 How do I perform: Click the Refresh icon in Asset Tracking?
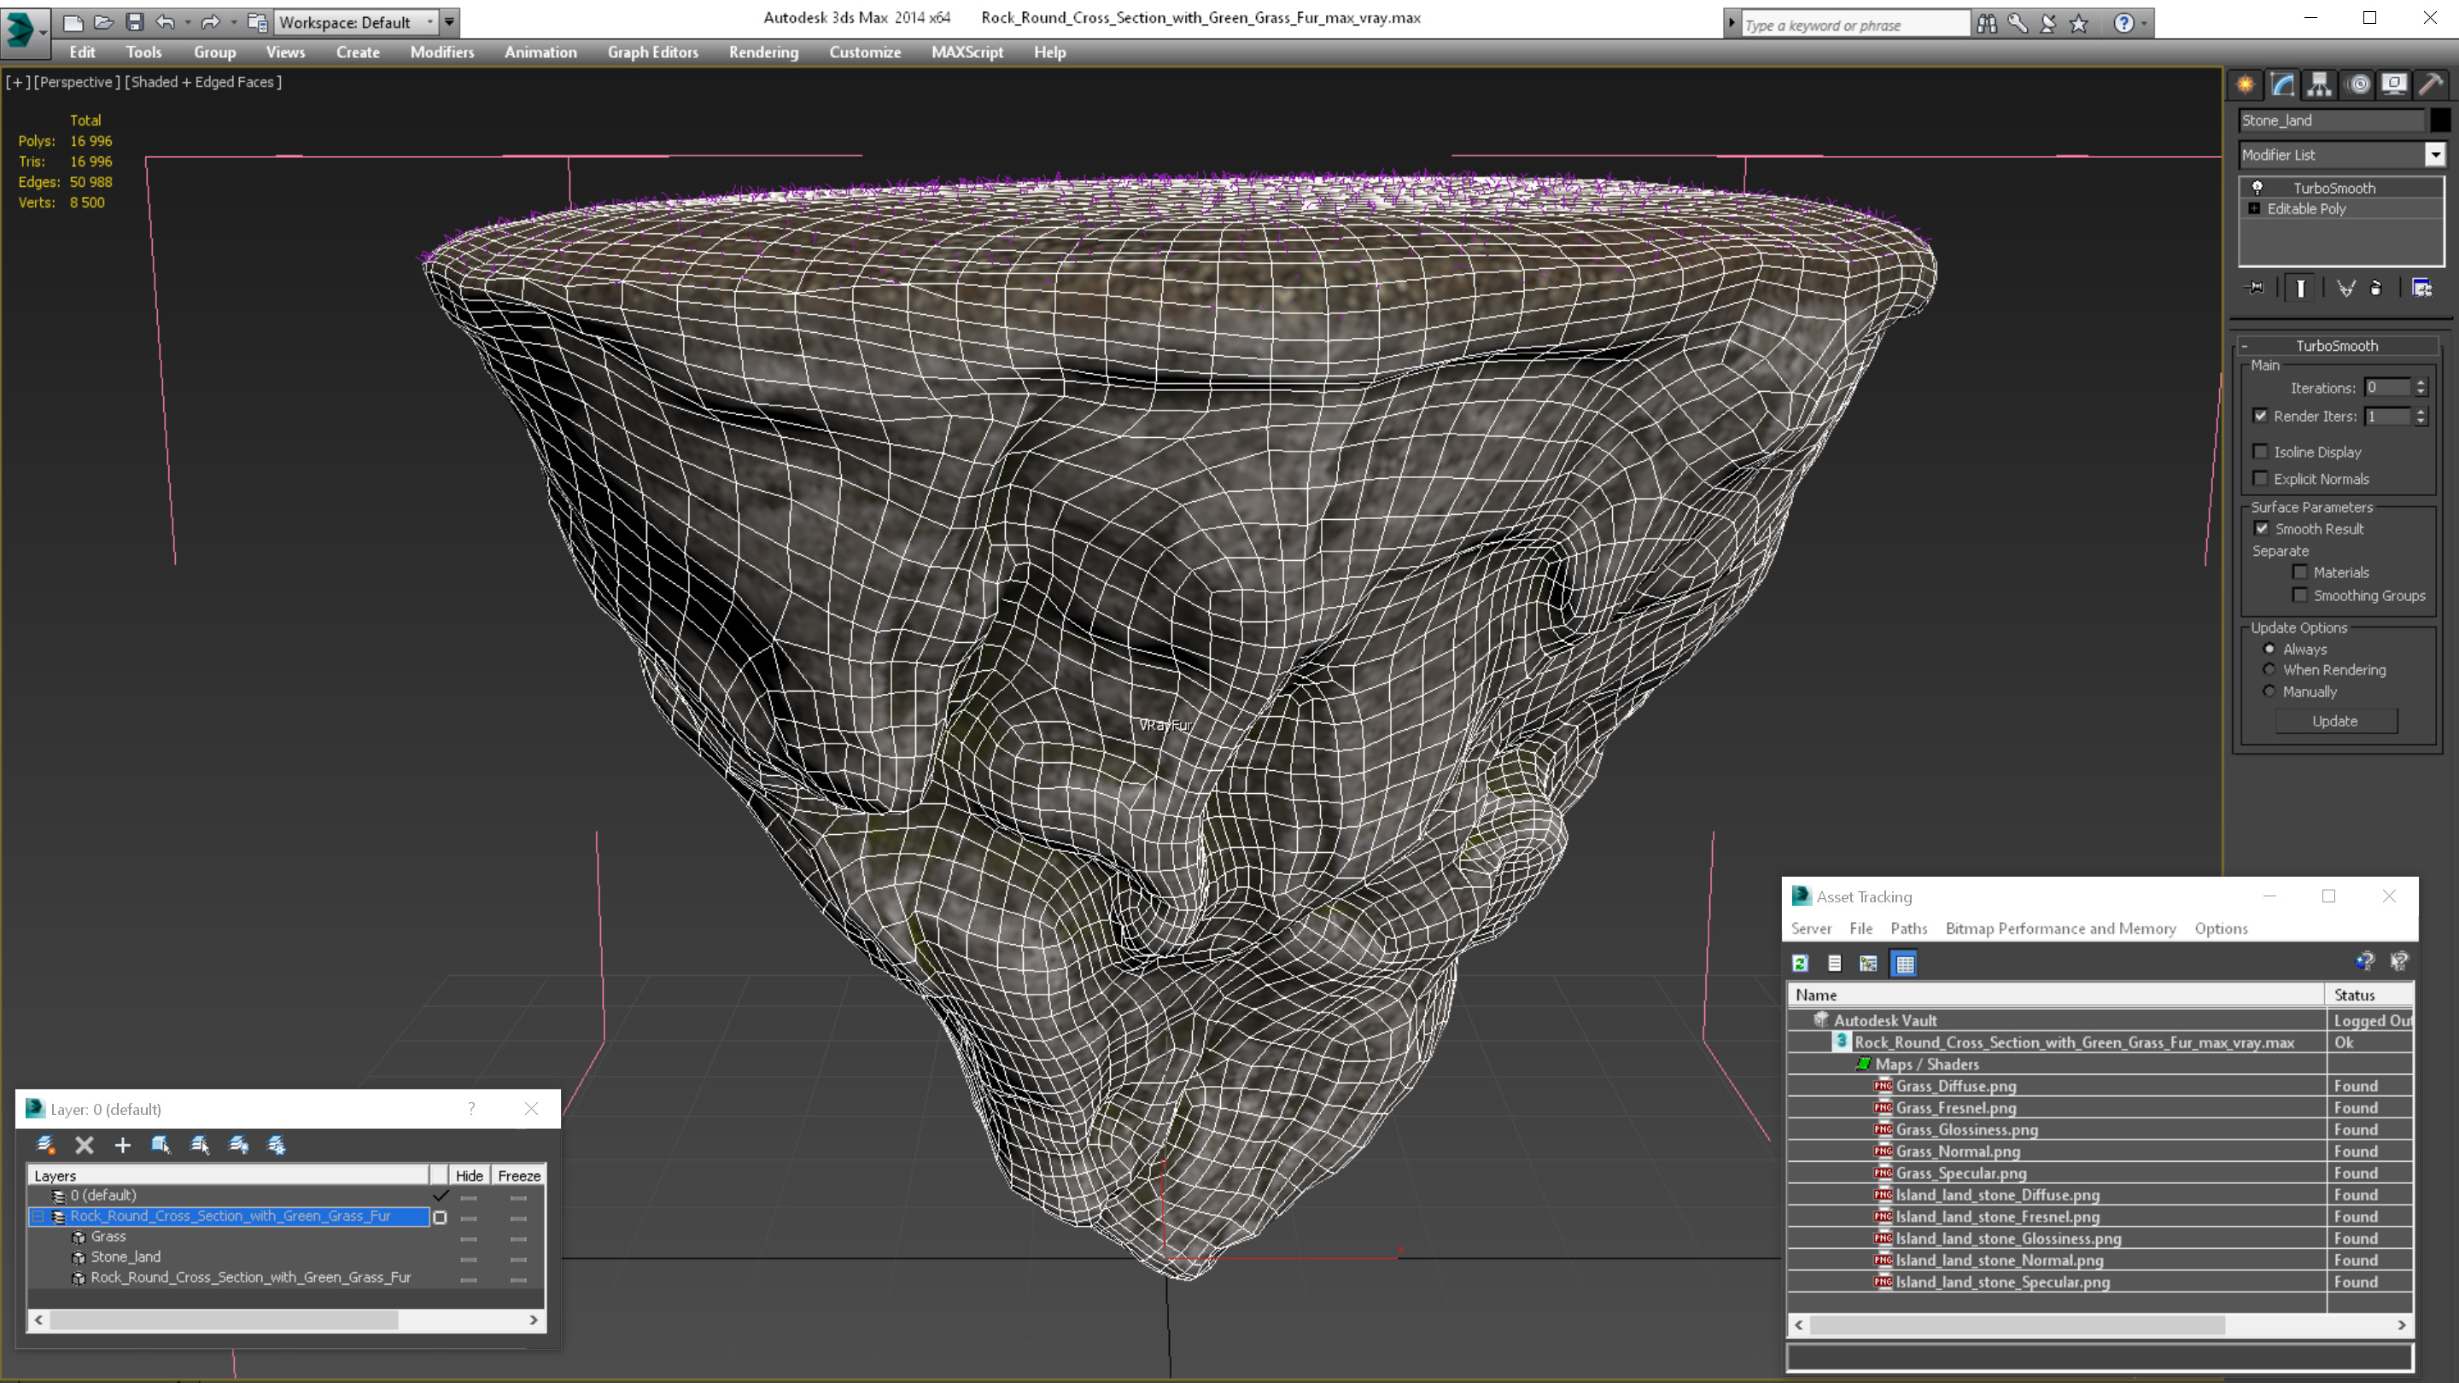coord(1801,963)
